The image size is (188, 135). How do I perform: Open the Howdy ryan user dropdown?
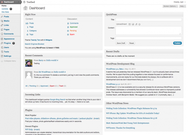[180, 2]
